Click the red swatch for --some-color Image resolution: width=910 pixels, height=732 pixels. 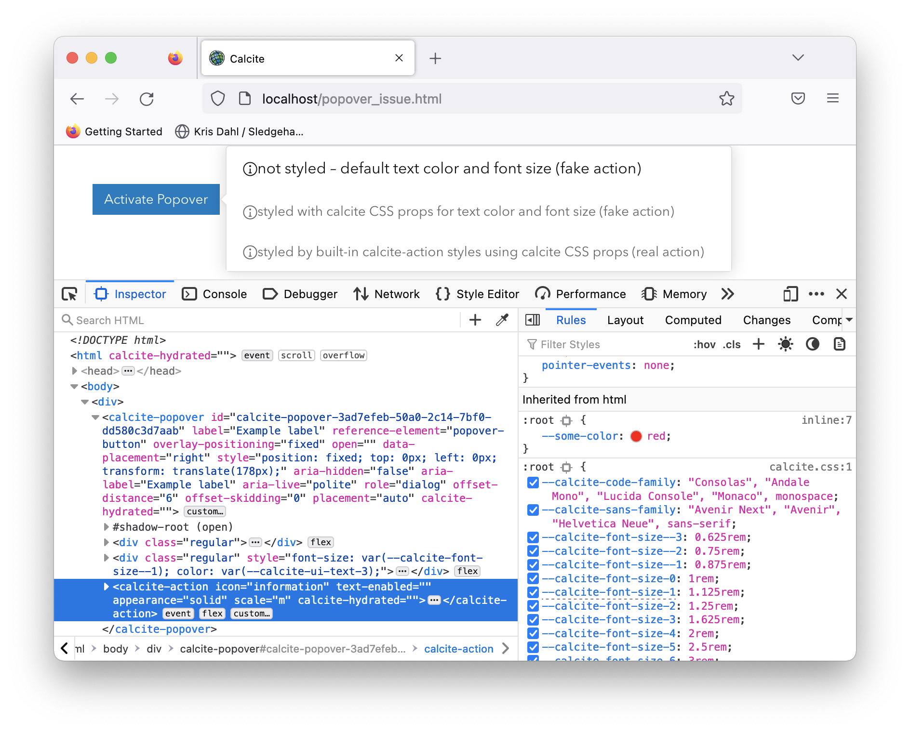click(x=637, y=436)
